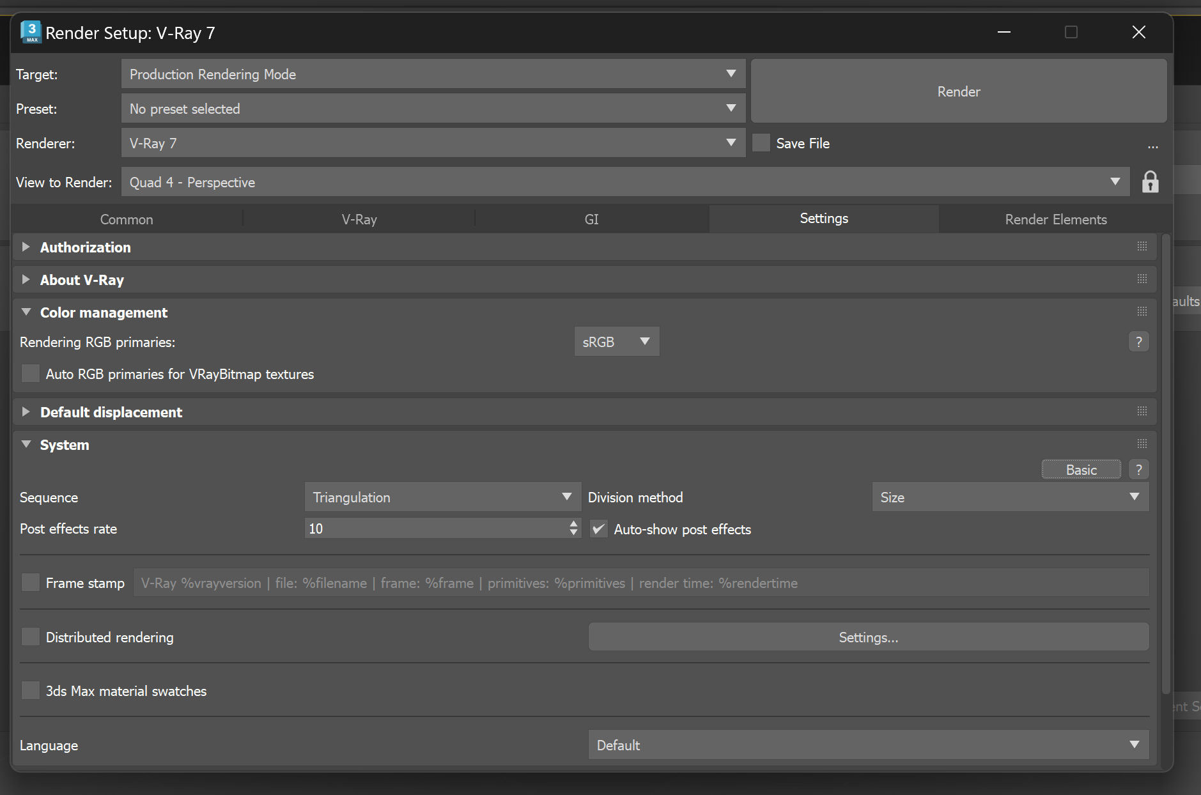Viewport: 1201px width, 795px height.
Task: Click the vertical scrollbar of the rollouts
Action: [x=1166, y=465]
